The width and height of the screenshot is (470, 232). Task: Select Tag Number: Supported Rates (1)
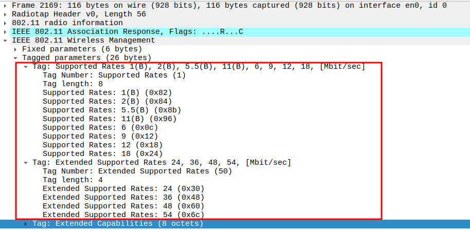[114, 75]
